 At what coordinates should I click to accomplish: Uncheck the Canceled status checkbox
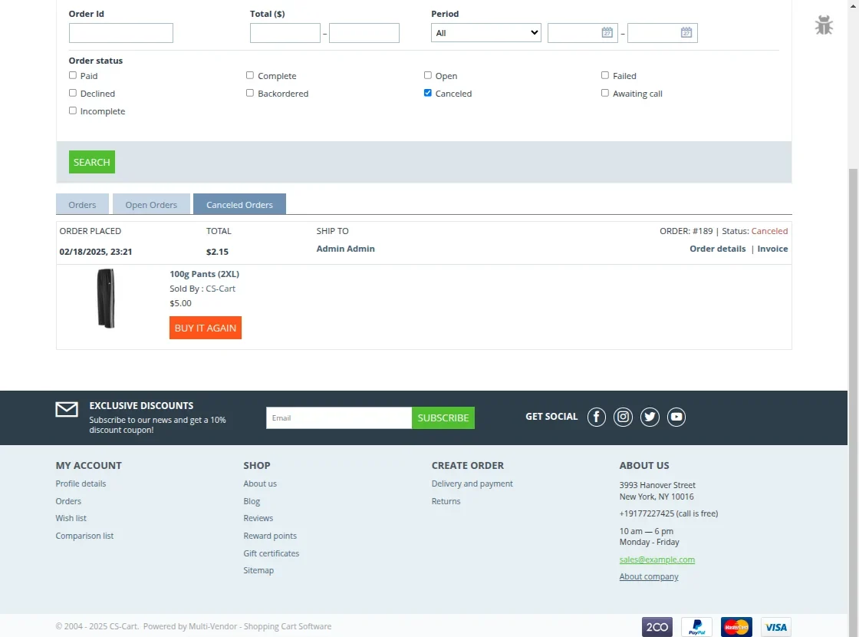pos(427,93)
